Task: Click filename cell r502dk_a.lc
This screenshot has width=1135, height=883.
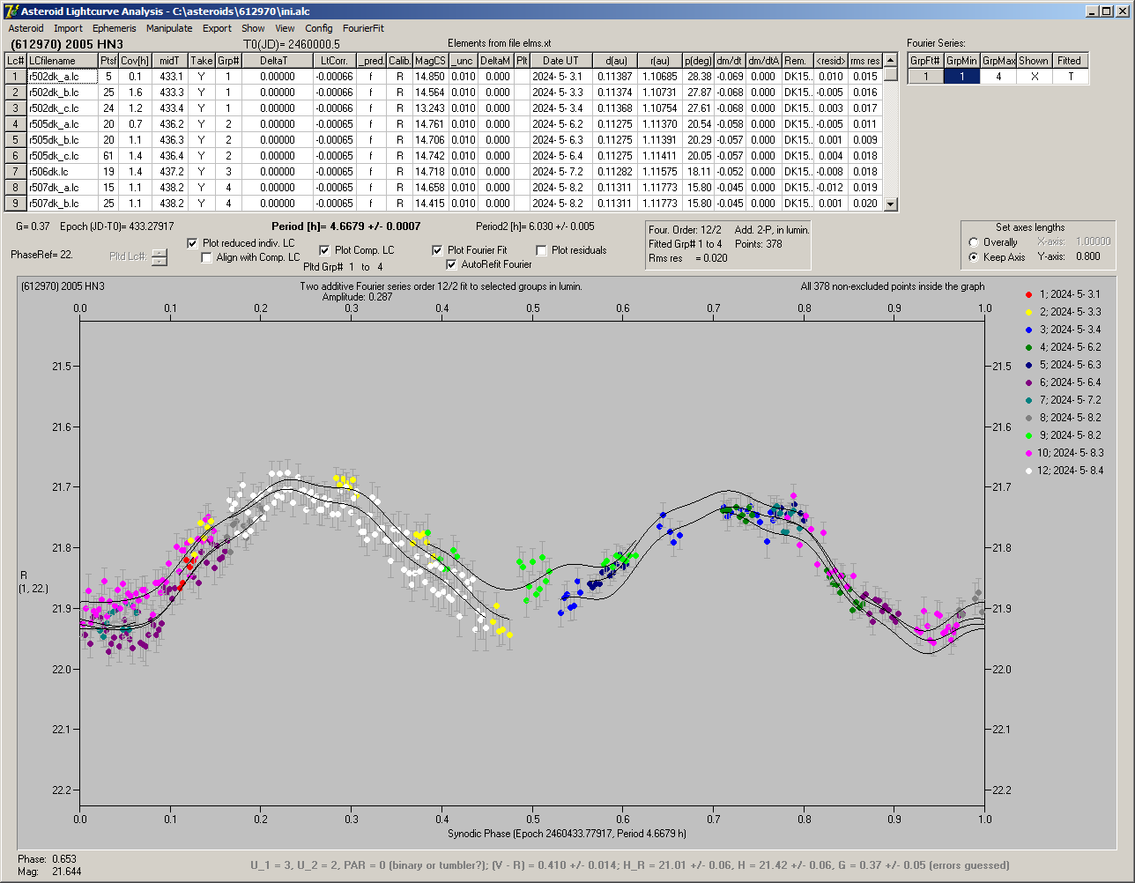Action: tap(63, 77)
